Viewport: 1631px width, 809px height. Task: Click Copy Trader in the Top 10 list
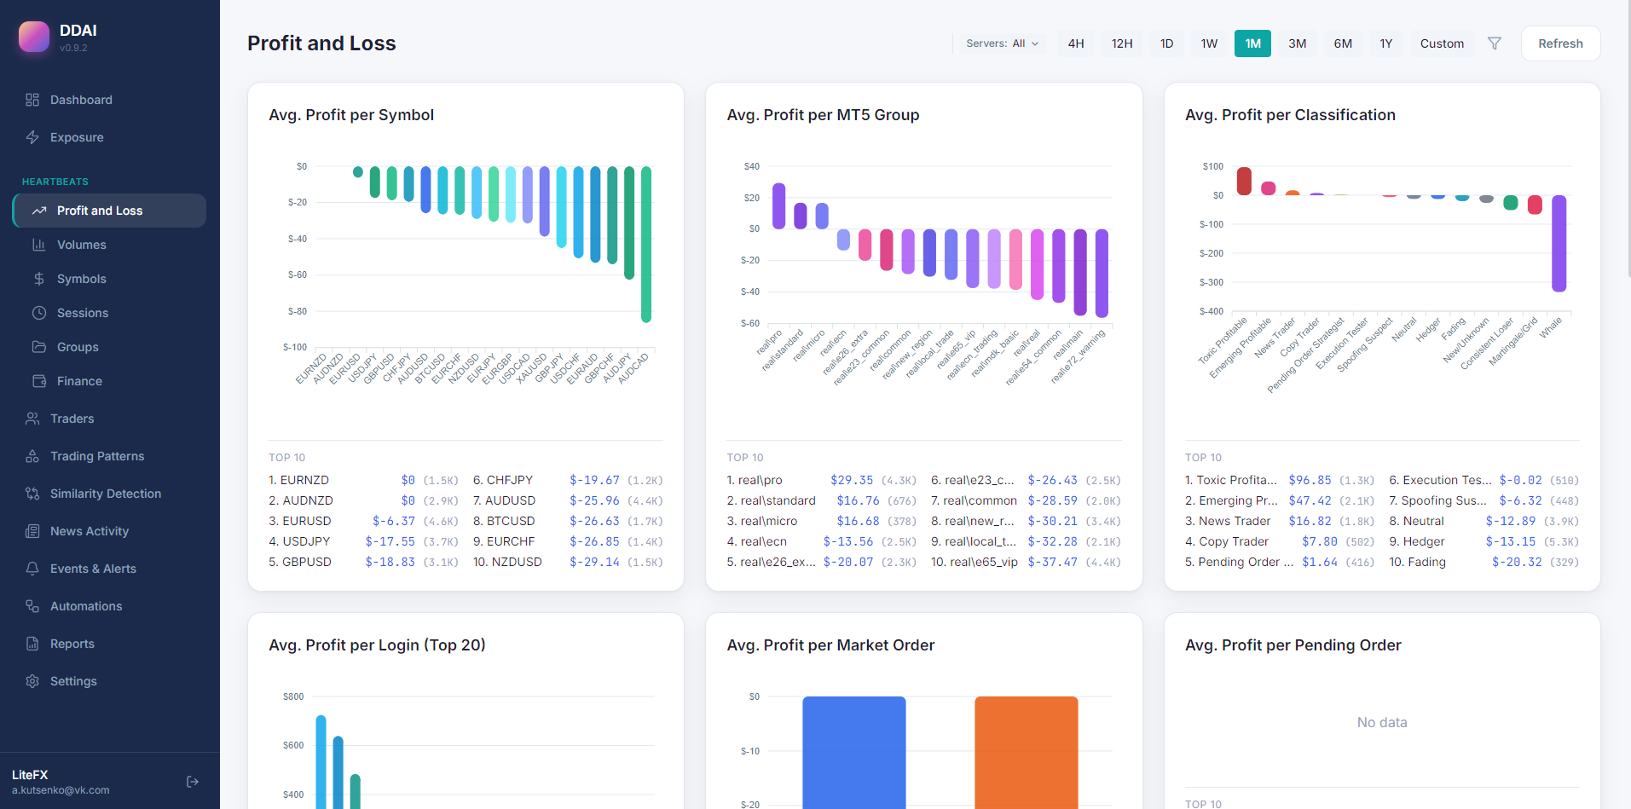tap(1234, 541)
